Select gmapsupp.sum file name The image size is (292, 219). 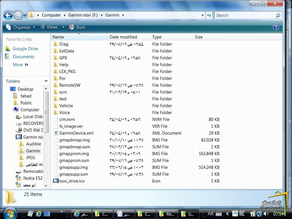click(74, 174)
